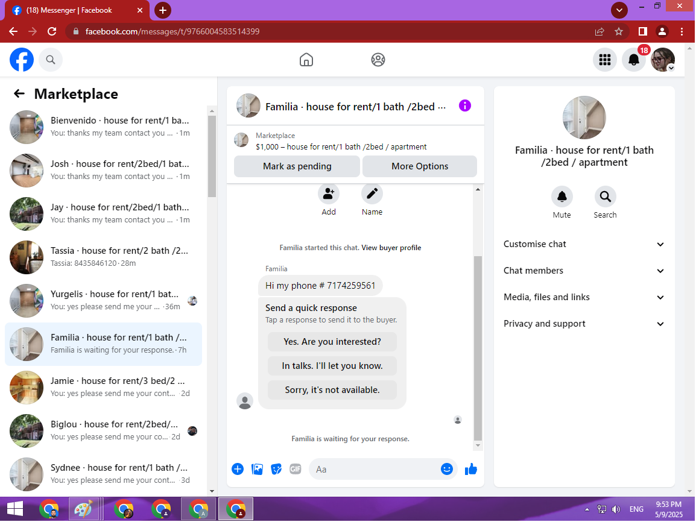Show hidden system tray icons arrow
Image resolution: width=696 pixels, height=522 pixels.
click(587, 509)
